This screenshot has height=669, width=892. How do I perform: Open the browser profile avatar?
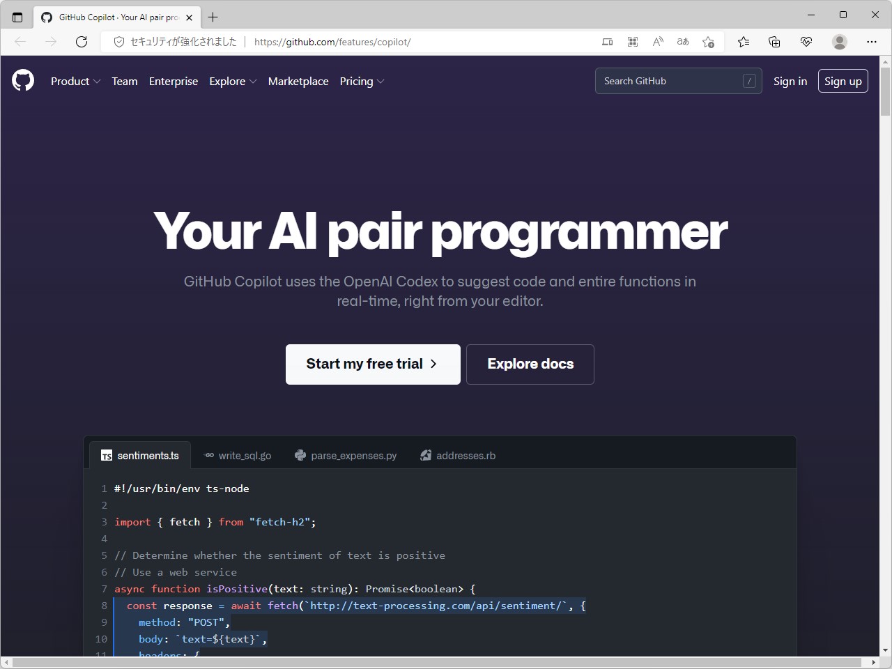pyautogui.click(x=839, y=42)
